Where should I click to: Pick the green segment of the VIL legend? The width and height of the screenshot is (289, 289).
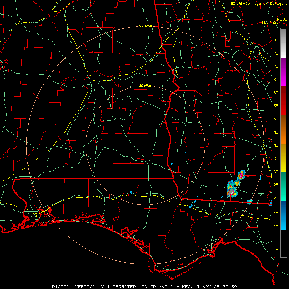click(284, 187)
